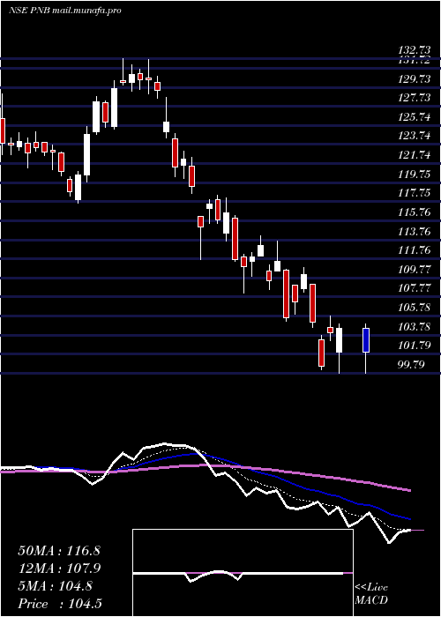Click the 105.78 price axis label
The width and height of the screenshot is (441, 617).
pos(414,308)
